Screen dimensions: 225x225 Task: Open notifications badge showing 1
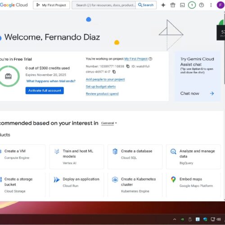pos(192,5)
